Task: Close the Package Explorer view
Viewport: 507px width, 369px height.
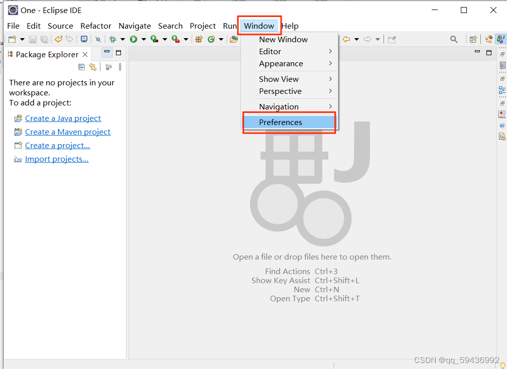Action: point(85,55)
